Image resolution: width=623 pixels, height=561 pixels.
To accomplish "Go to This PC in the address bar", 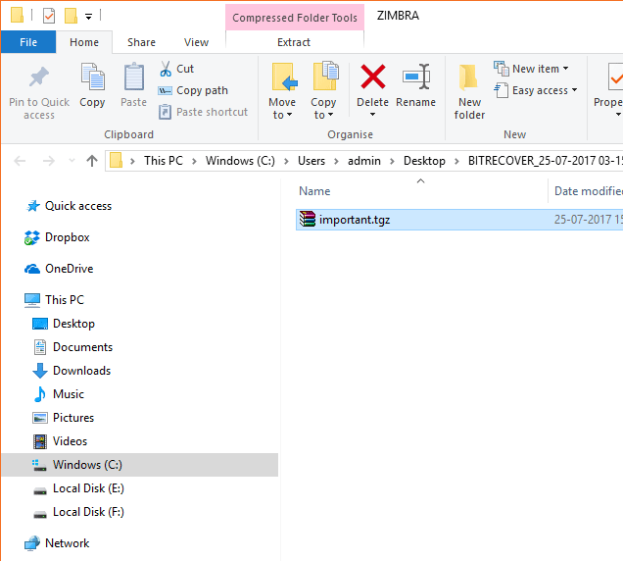I will pyautogui.click(x=164, y=161).
